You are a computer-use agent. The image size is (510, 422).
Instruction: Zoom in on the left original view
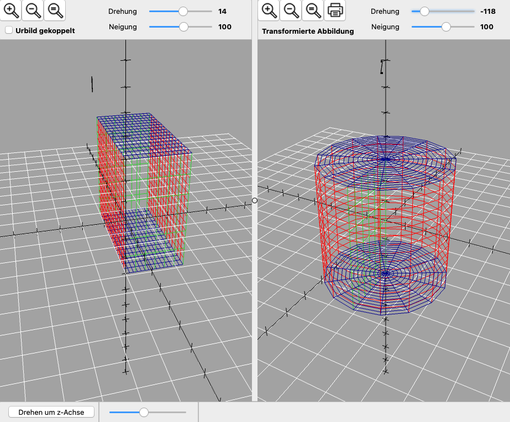click(x=11, y=10)
